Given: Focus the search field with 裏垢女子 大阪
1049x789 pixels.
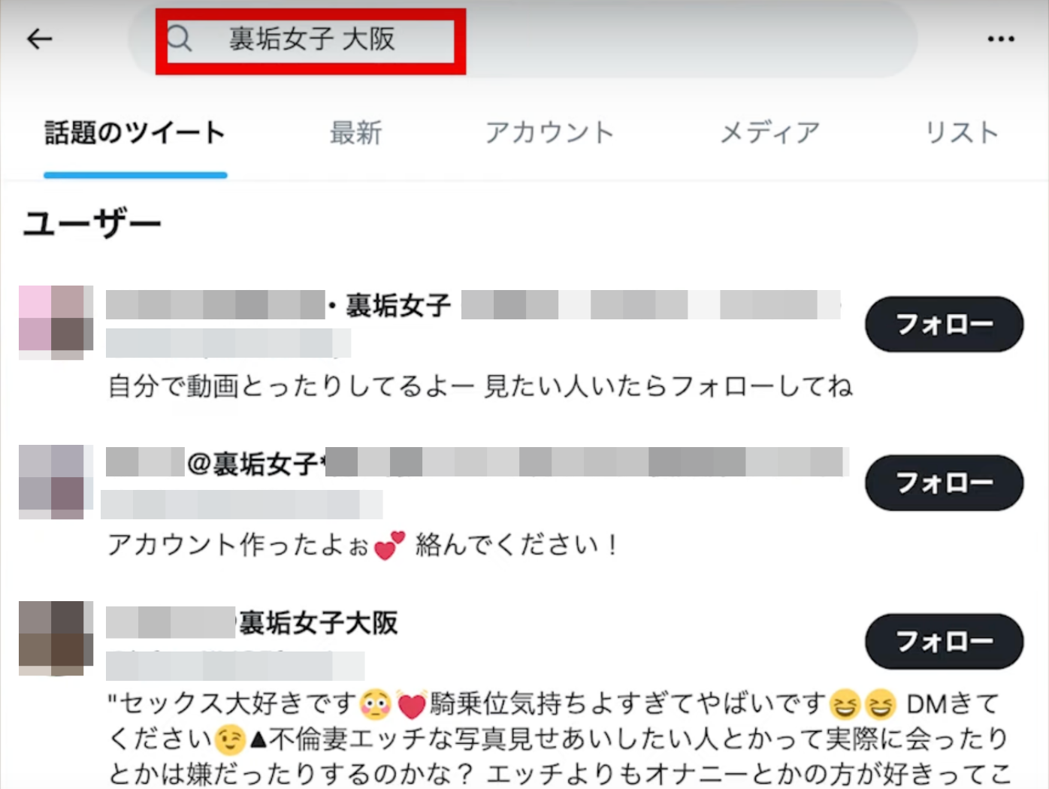Looking at the screenshot, I should pyautogui.click(x=522, y=39).
